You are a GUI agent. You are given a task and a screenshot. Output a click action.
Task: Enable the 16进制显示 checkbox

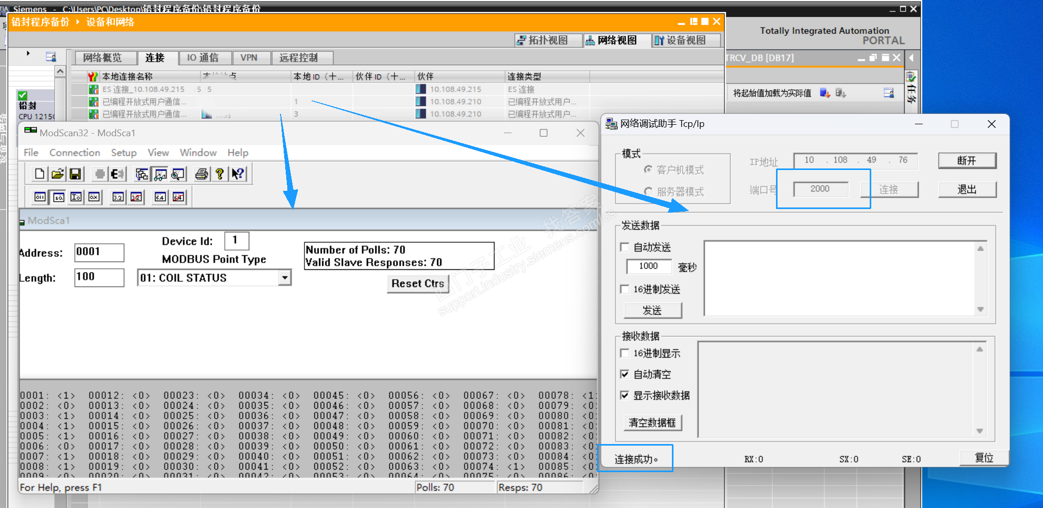[625, 354]
